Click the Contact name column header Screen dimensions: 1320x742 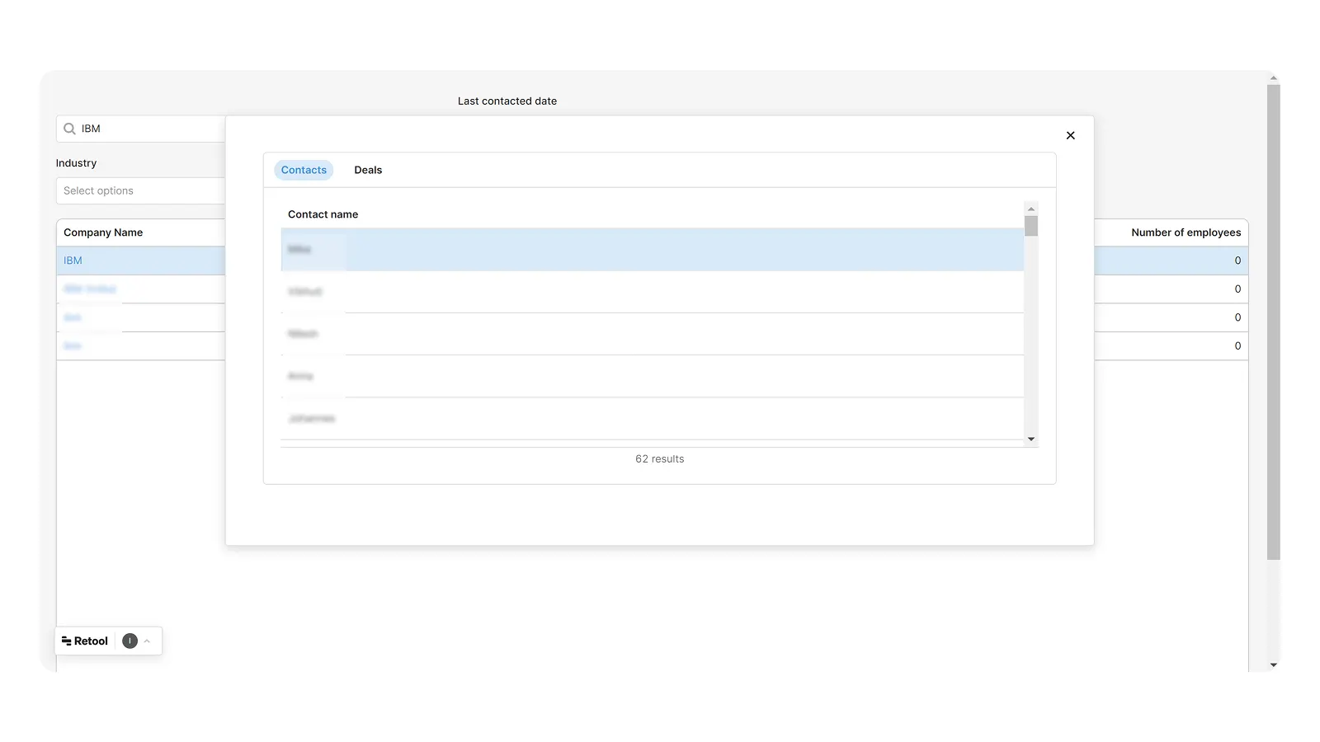tap(323, 214)
